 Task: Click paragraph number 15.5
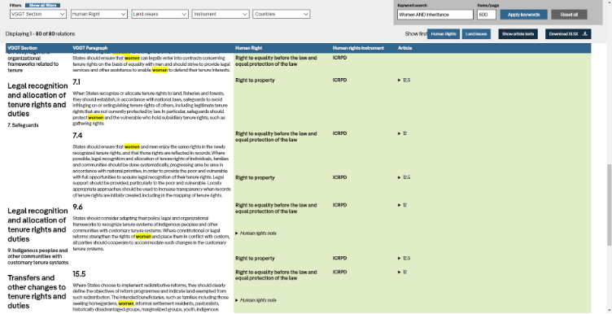[x=79, y=274]
